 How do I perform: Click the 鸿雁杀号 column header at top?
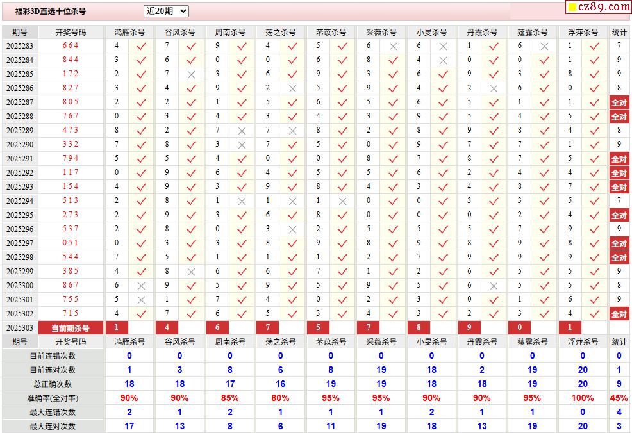pos(129,32)
